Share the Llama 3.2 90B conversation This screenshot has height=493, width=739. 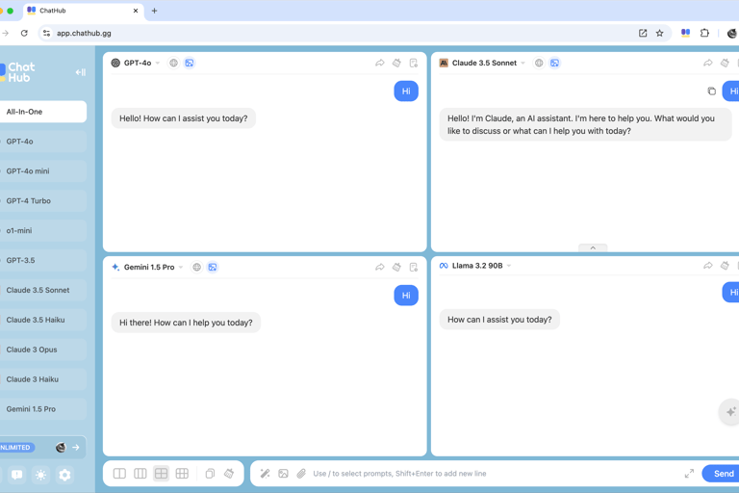click(708, 266)
